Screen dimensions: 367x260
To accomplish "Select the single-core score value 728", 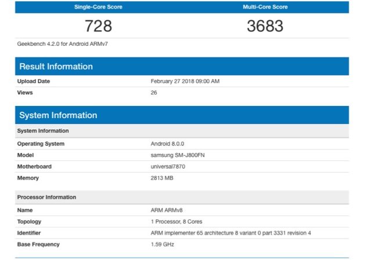I will click(98, 26).
